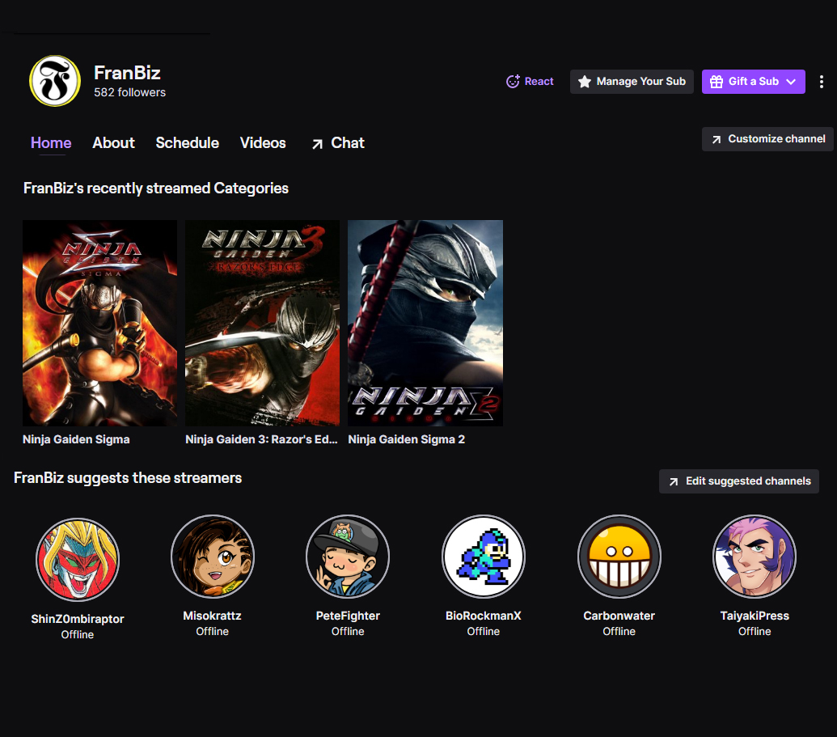The width and height of the screenshot is (837, 737).
Task: Click TaiyakiPress channel name
Action: point(755,616)
